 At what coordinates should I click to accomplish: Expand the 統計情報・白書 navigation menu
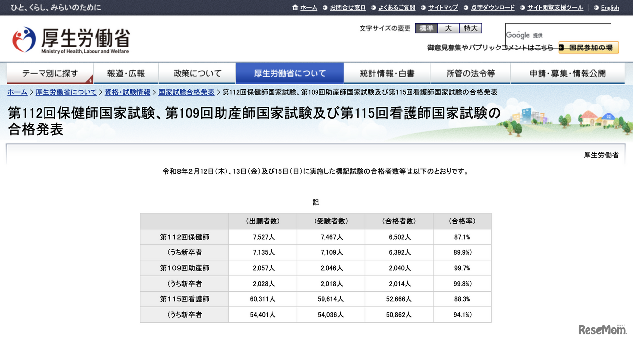tap(386, 73)
